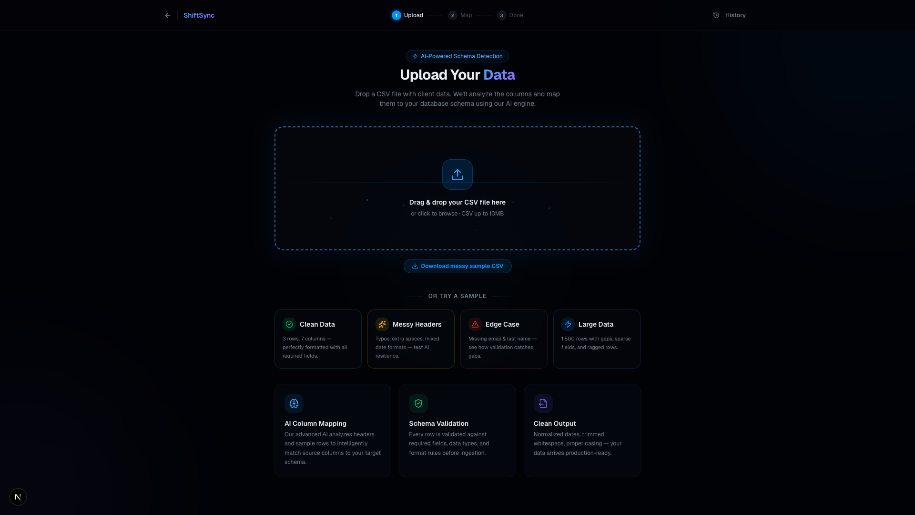The height and width of the screenshot is (515, 915).
Task: Click the Next.js dev tools badge
Action: pyautogui.click(x=18, y=497)
